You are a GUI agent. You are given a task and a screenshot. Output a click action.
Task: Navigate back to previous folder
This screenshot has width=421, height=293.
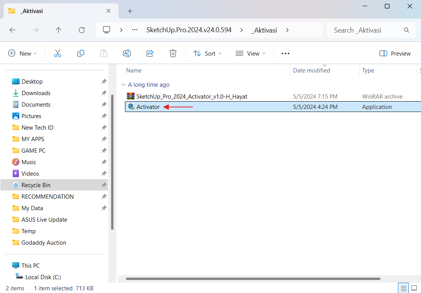pos(12,30)
